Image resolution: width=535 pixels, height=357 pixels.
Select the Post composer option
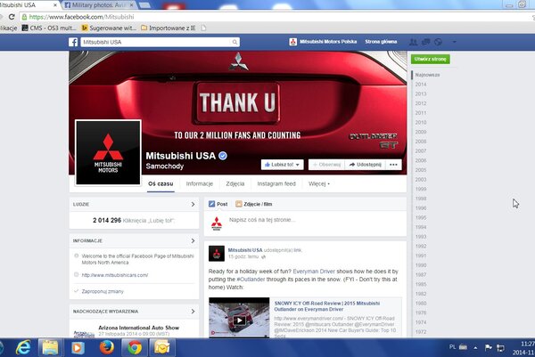[218, 204]
